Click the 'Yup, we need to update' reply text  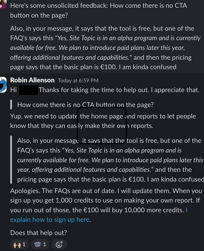coord(103,121)
